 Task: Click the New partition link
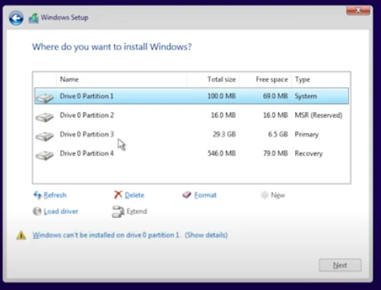tap(278, 195)
